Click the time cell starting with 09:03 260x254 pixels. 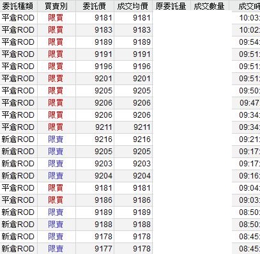pos(246,200)
